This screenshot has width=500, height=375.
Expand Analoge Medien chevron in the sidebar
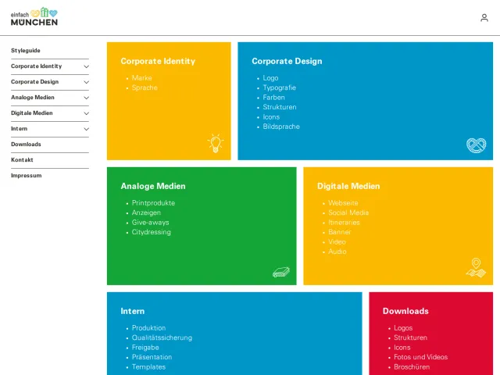86,98
